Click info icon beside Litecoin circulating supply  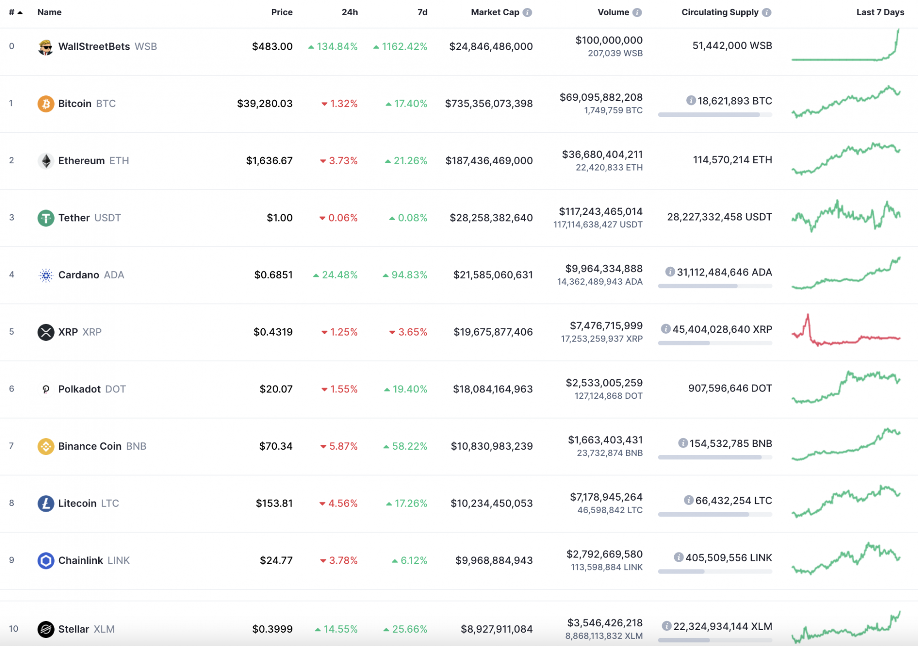click(688, 500)
